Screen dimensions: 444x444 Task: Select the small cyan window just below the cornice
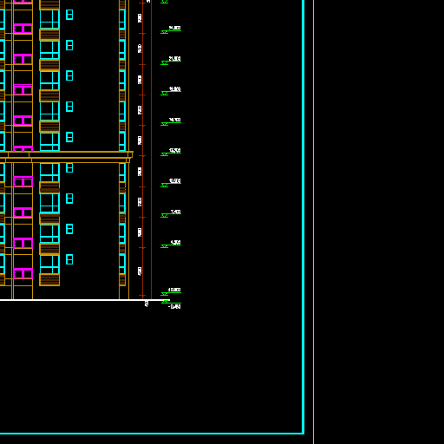[69, 167]
